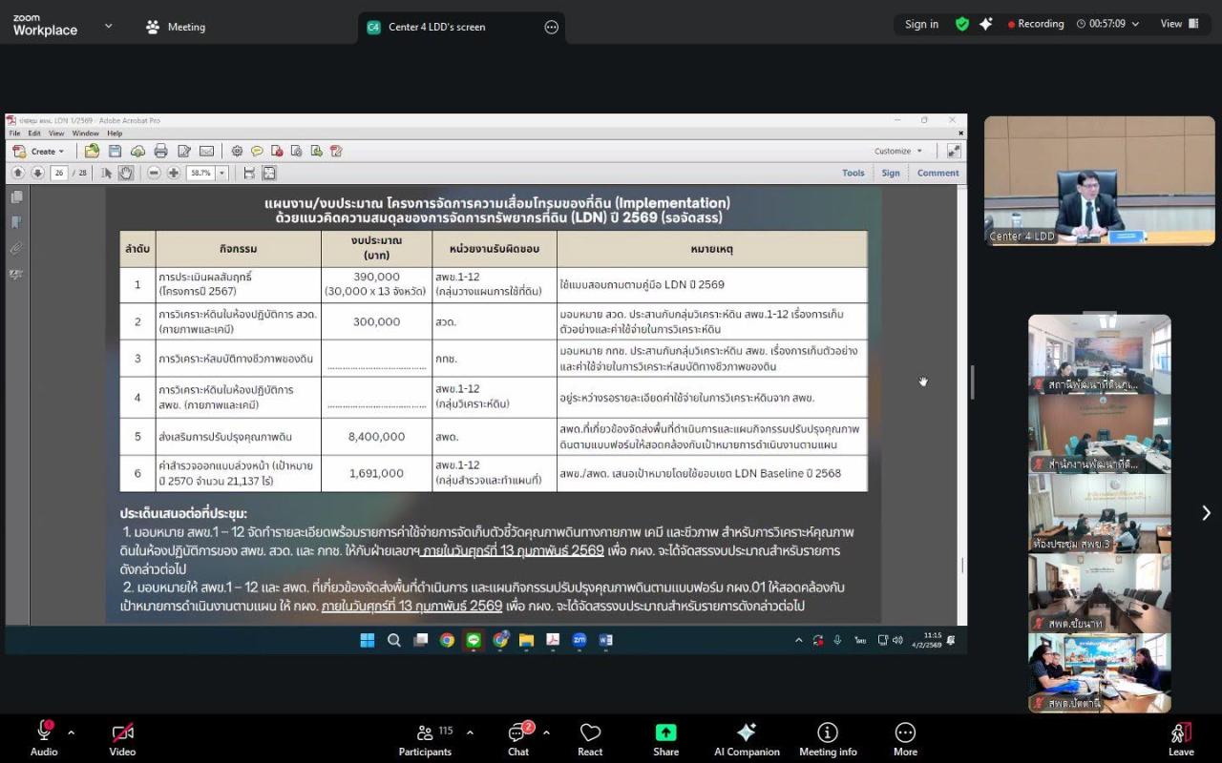Image resolution: width=1222 pixels, height=763 pixels.
Task: Open the View layout menu
Action: pyautogui.click(x=1180, y=24)
